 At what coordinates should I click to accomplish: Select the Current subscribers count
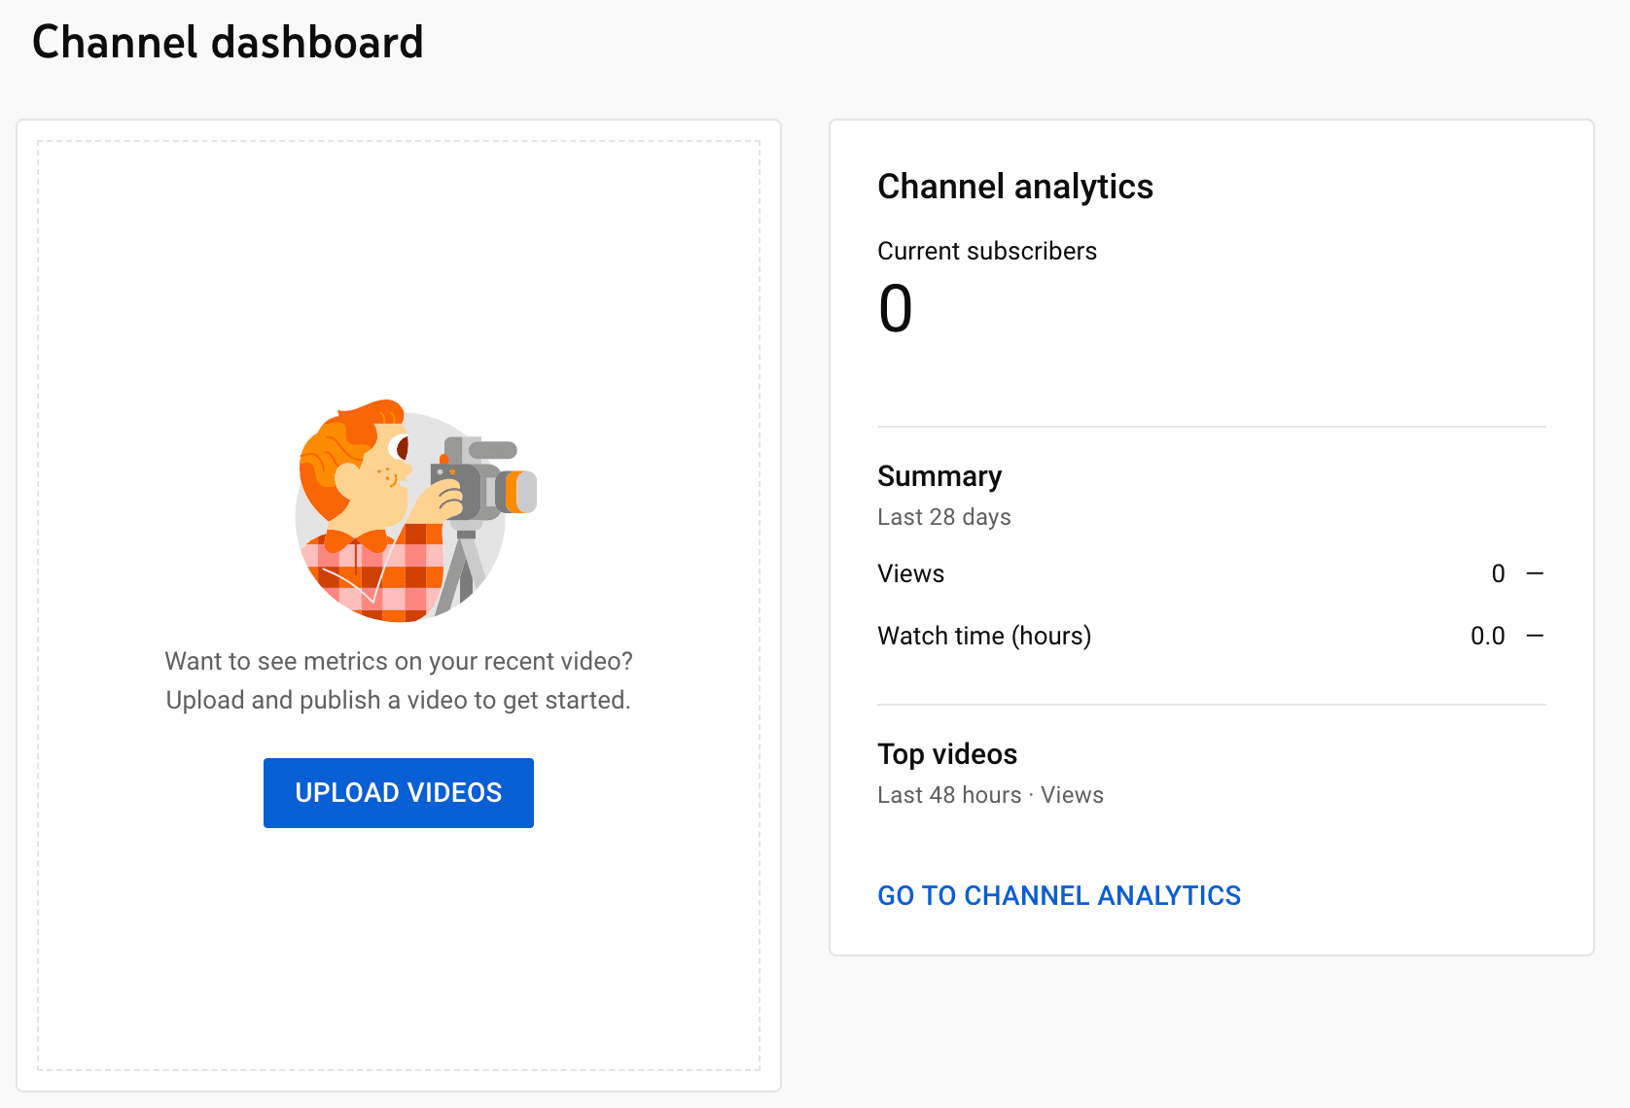[896, 309]
